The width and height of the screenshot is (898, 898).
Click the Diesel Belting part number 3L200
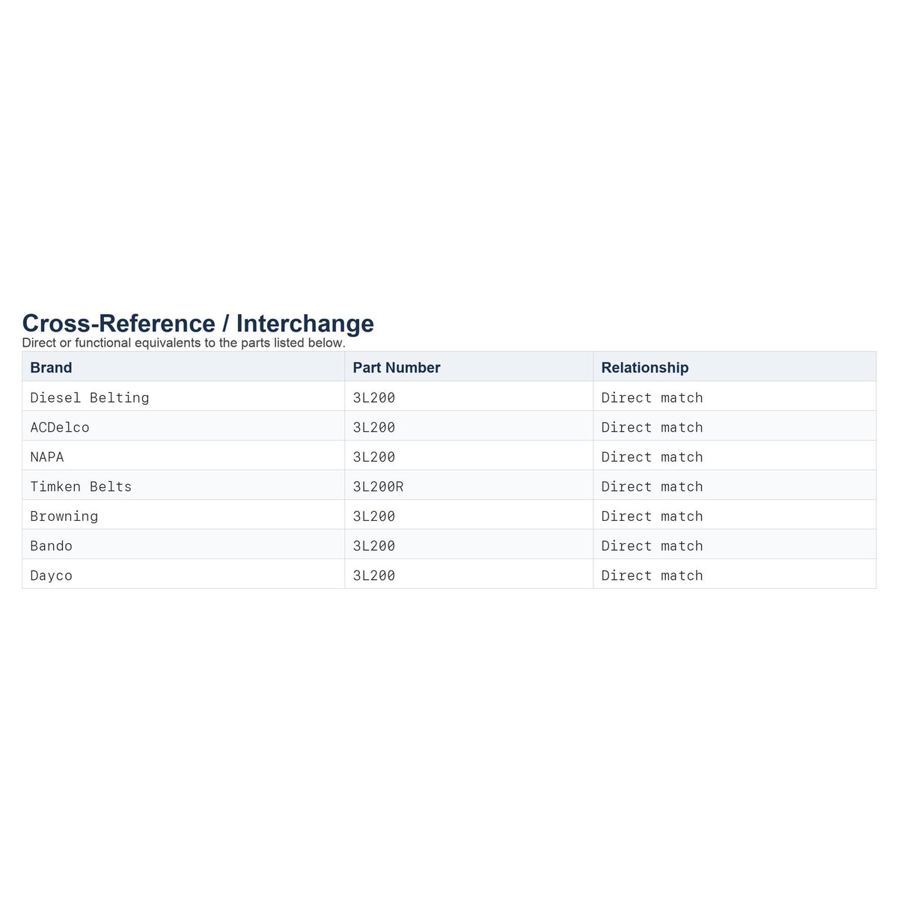pos(374,397)
